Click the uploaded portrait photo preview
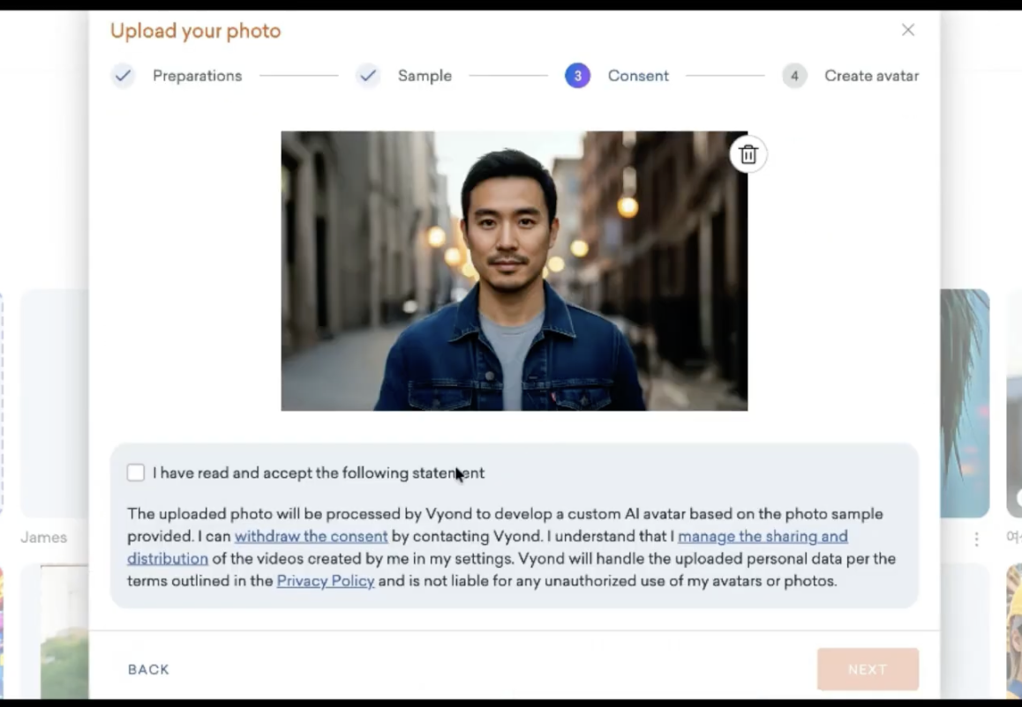 coord(514,271)
